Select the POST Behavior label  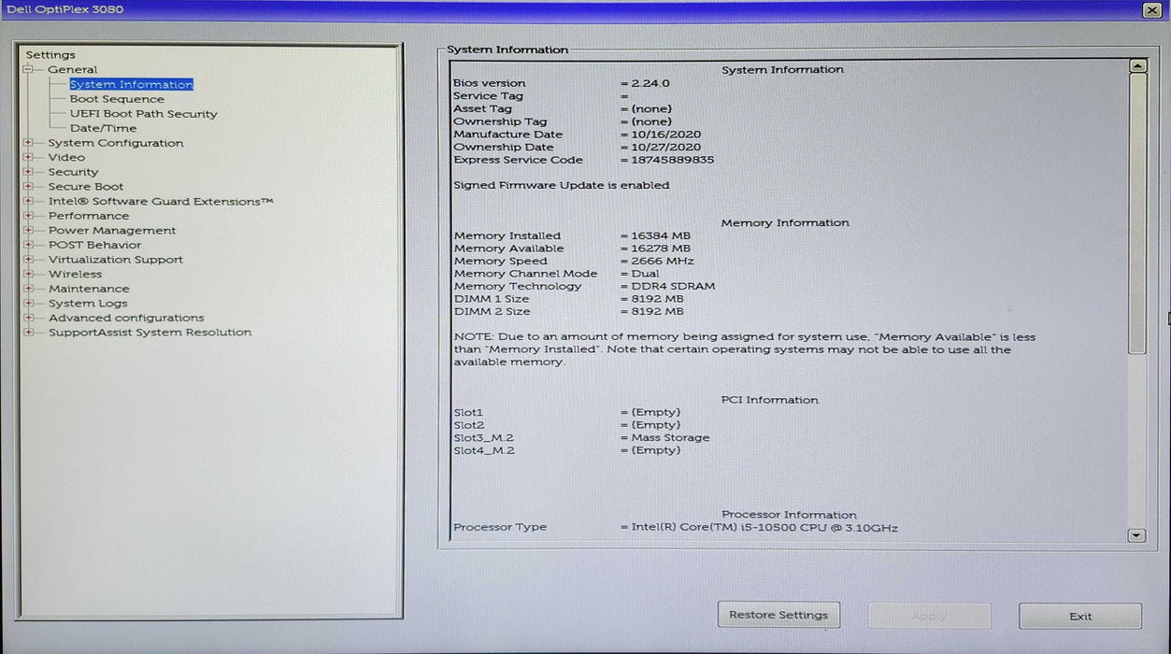(94, 245)
